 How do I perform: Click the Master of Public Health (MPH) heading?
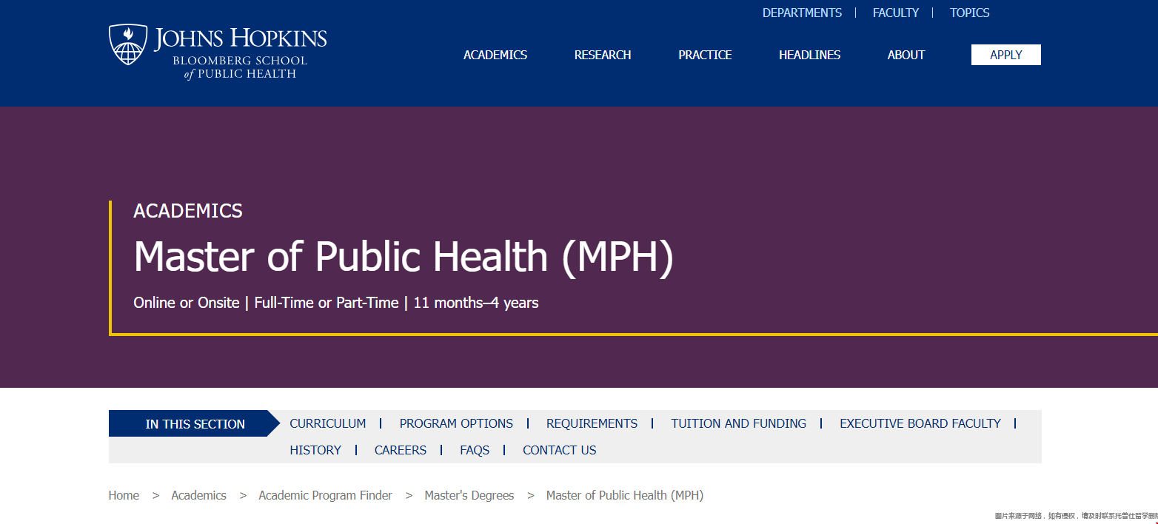pyautogui.click(x=404, y=257)
